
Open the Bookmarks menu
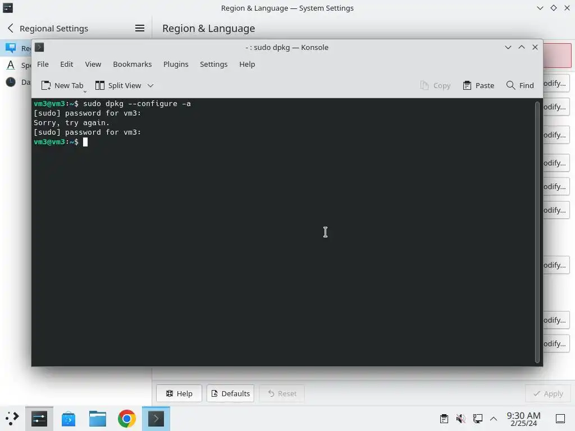(x=133, y=64)
